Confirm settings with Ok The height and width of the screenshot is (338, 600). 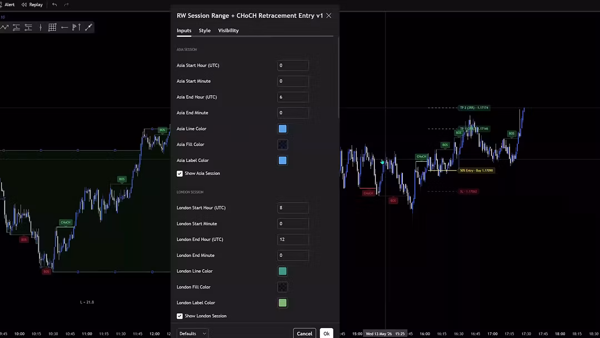click(327, 334)
